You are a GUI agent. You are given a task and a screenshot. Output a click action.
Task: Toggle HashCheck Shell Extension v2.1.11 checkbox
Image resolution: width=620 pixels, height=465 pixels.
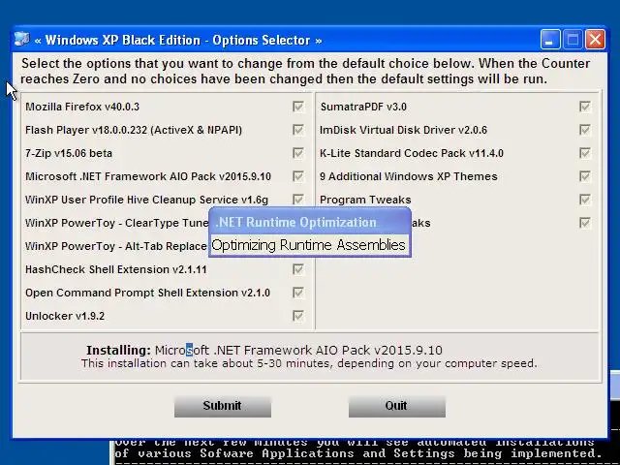pyautogui.click(x=298, y=269)
